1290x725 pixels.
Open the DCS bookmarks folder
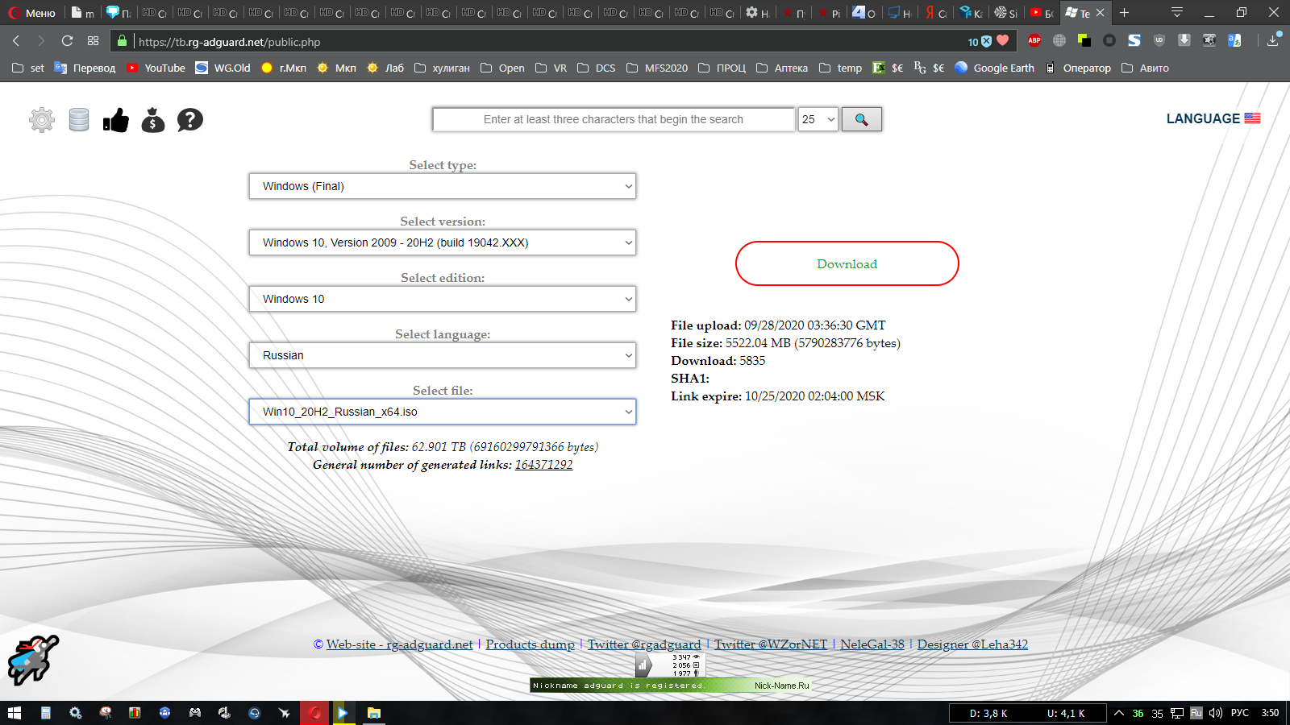pos(597,68)
